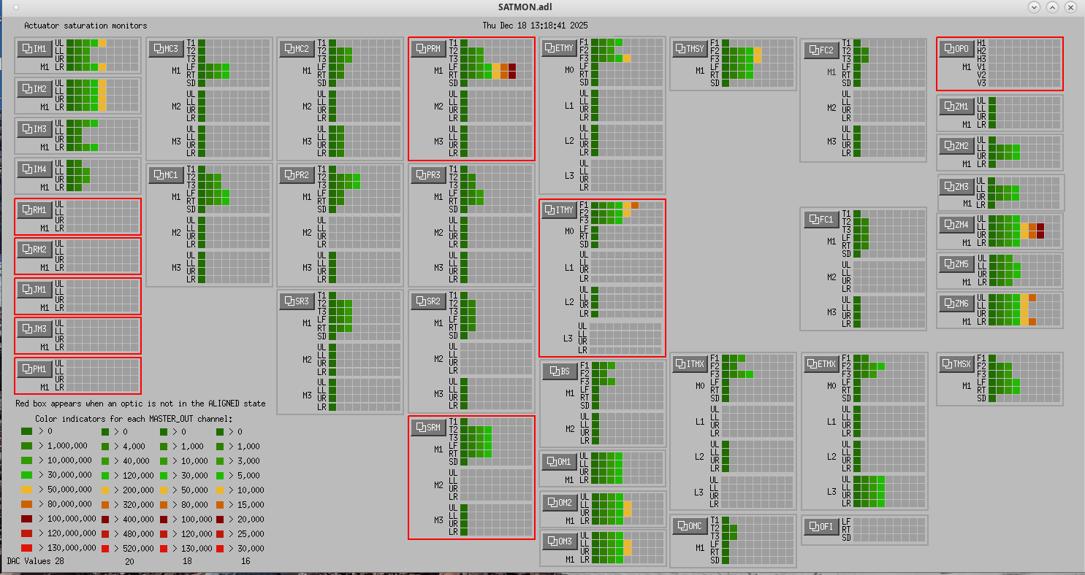
Task: Click the ITMY related display icon
Action: [x=560, y=211]
